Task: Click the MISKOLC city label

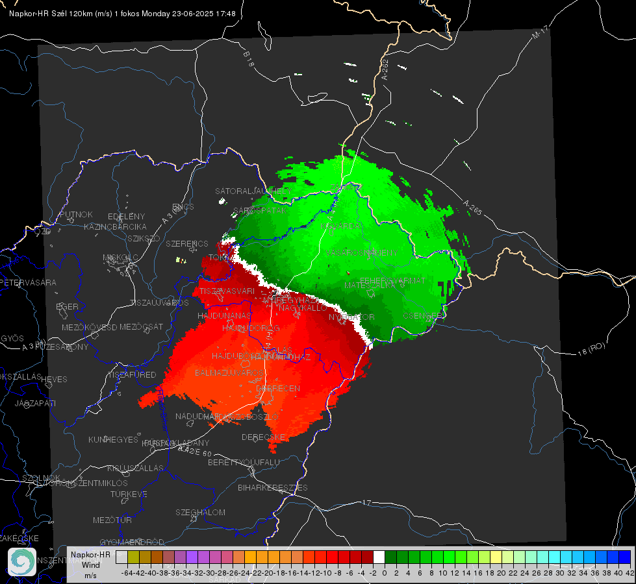Action: click(x=120, y=258)
